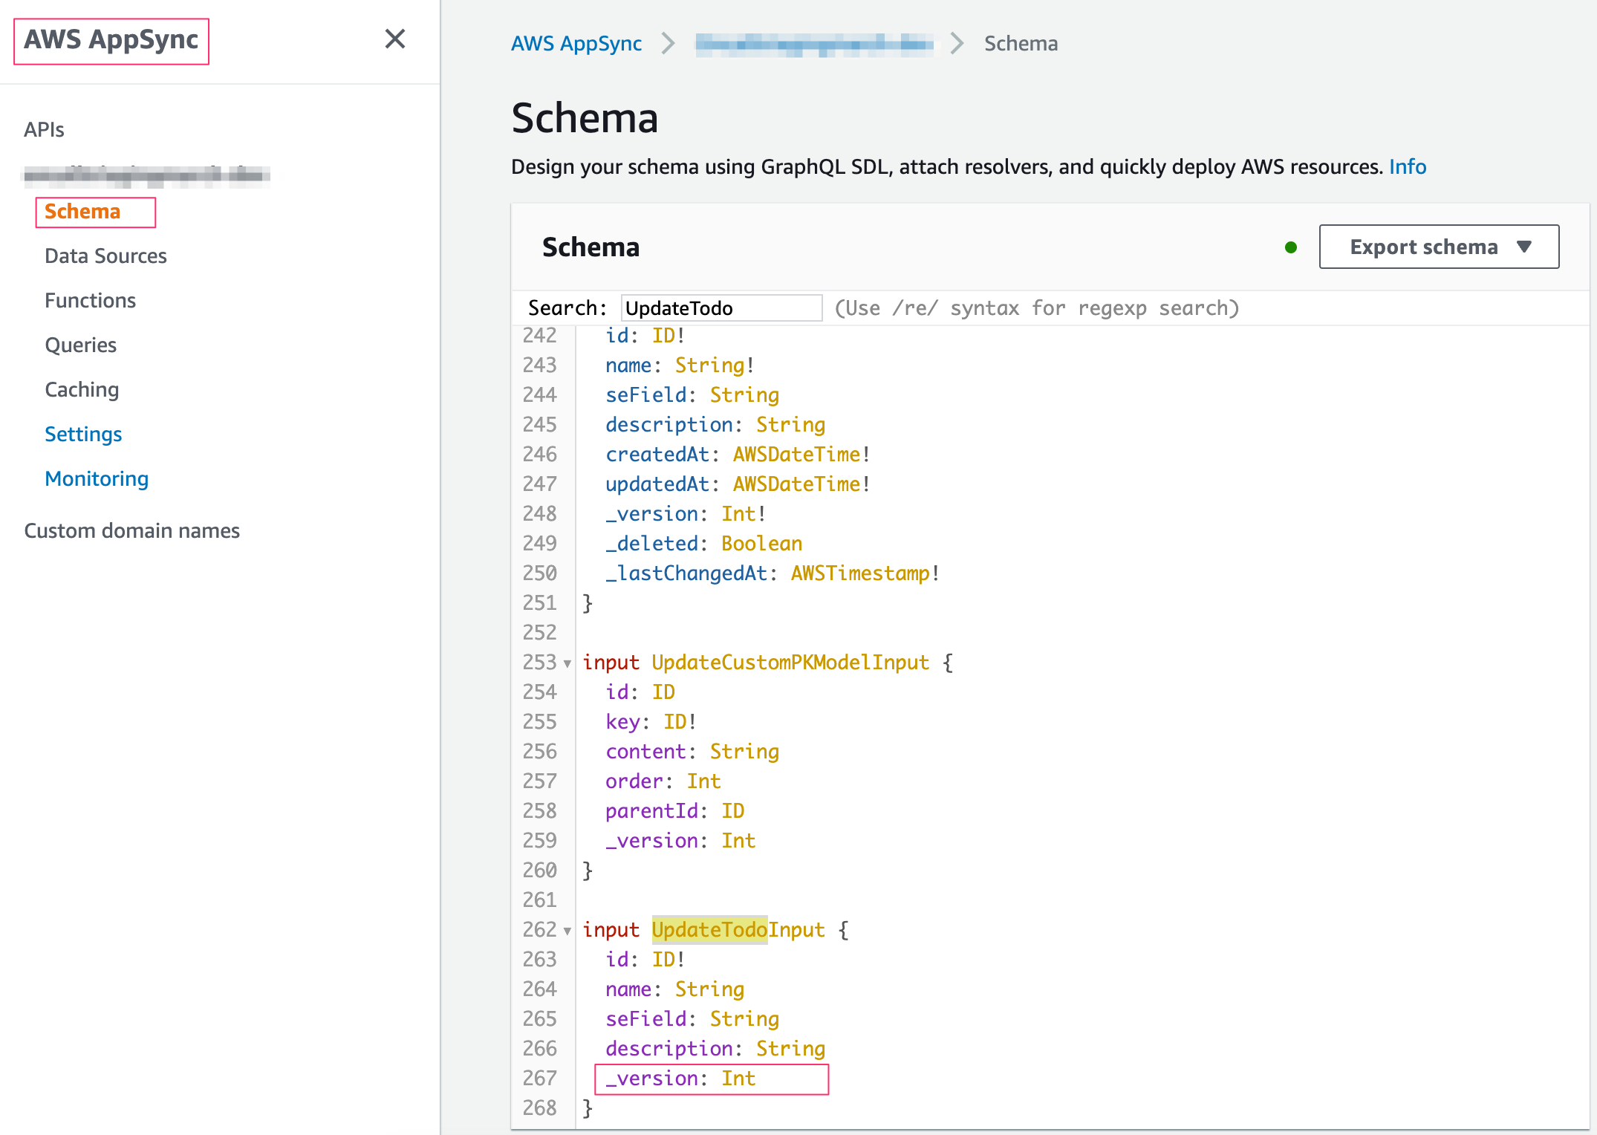Click the green schema status indicator dot
1597x1135 pixels.
tap(1290, 246)
